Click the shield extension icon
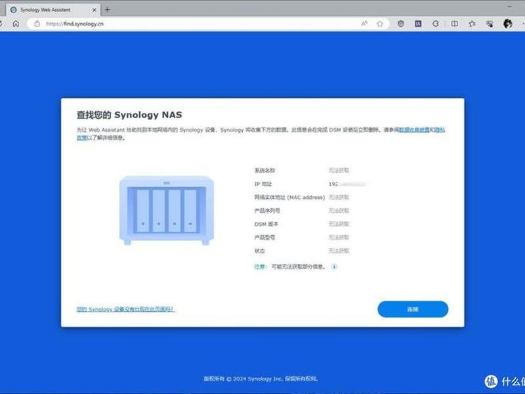525x394 pixels. click(x=401, y=24)
